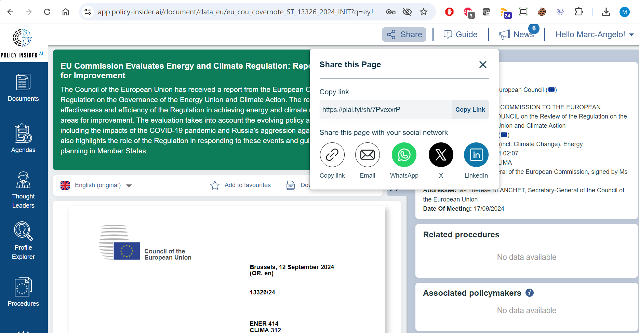The image size is (639, 333).
Task: Click the share URL text field
Action: (385, 110)
